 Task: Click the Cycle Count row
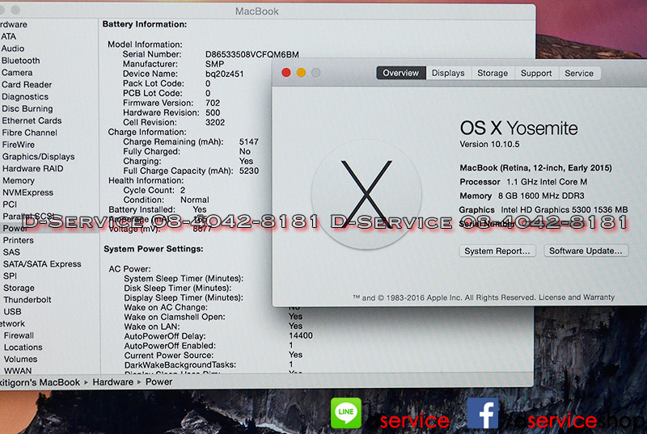point(154,190)
